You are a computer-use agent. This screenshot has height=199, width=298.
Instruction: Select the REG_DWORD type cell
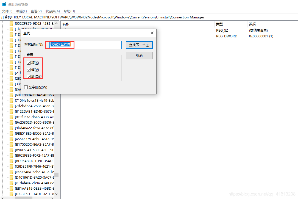[227, 36]
